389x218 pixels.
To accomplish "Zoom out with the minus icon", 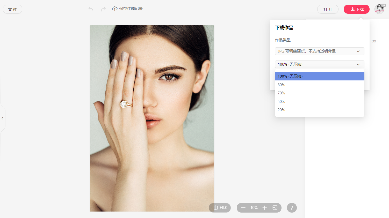I will 243,208.
